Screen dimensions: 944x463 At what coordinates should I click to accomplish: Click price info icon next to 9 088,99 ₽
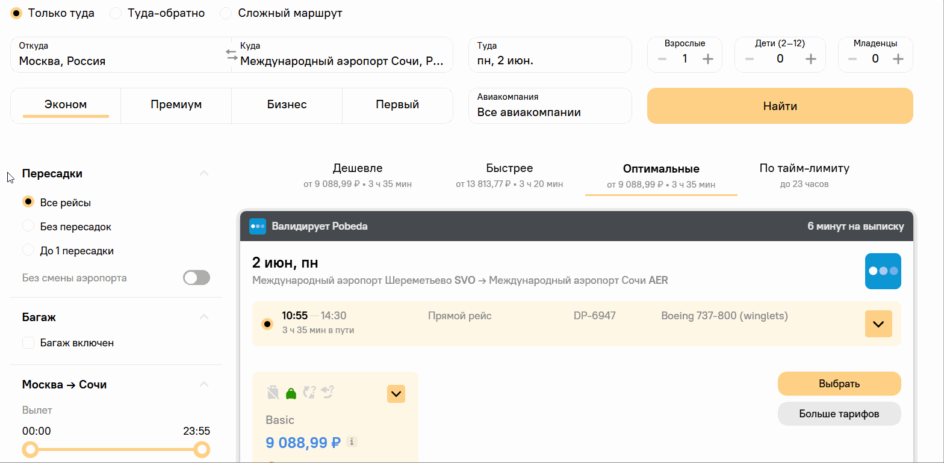coord(352,442)
